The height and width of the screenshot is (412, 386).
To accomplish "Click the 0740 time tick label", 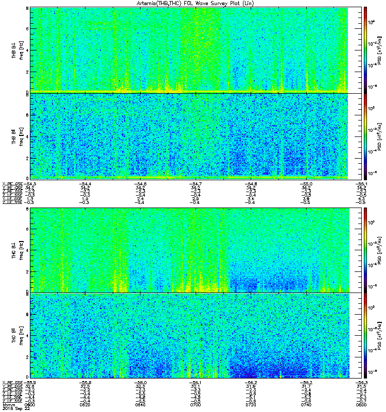I will pos(306,405).
